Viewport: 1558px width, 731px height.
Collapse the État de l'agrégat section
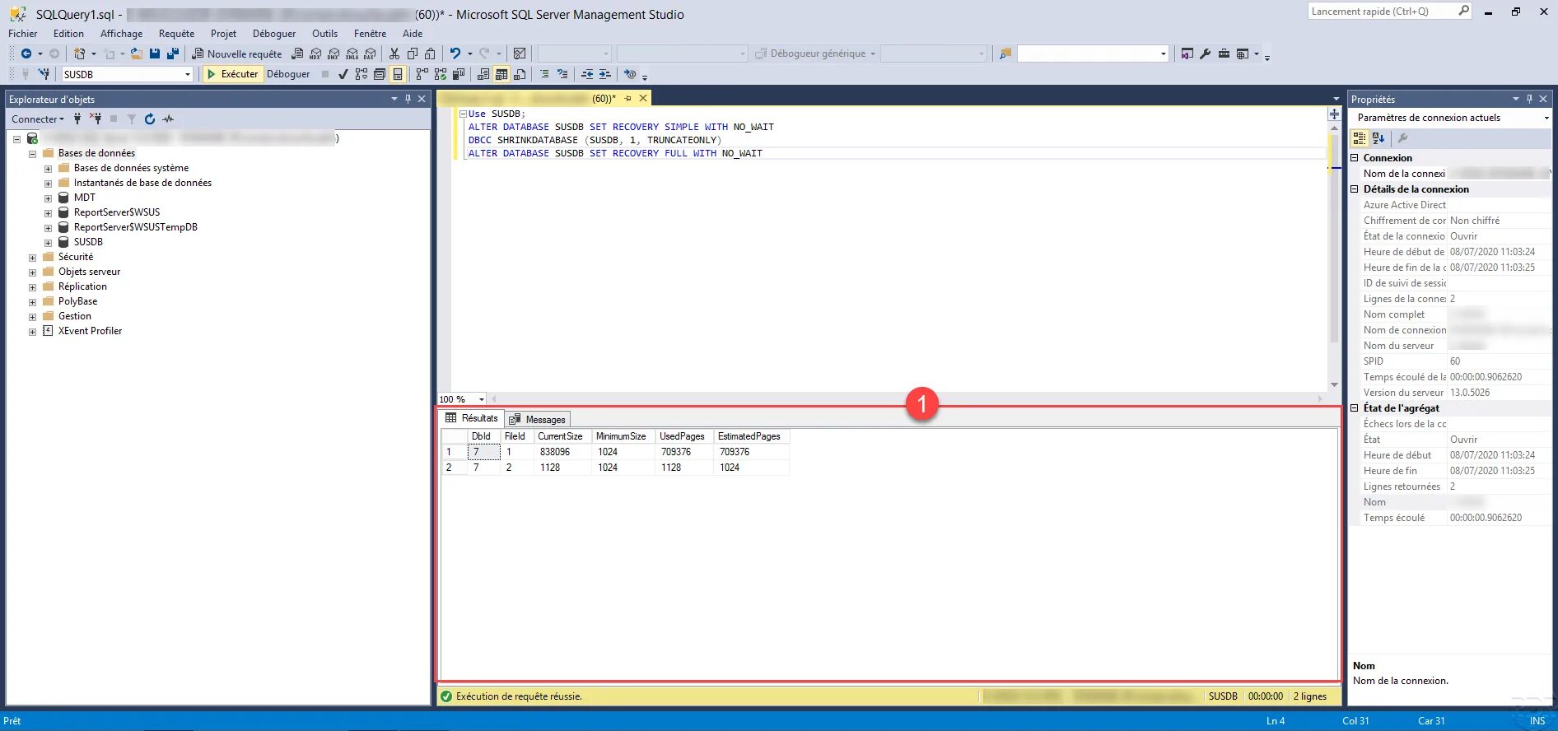(x=1355, y=408)
